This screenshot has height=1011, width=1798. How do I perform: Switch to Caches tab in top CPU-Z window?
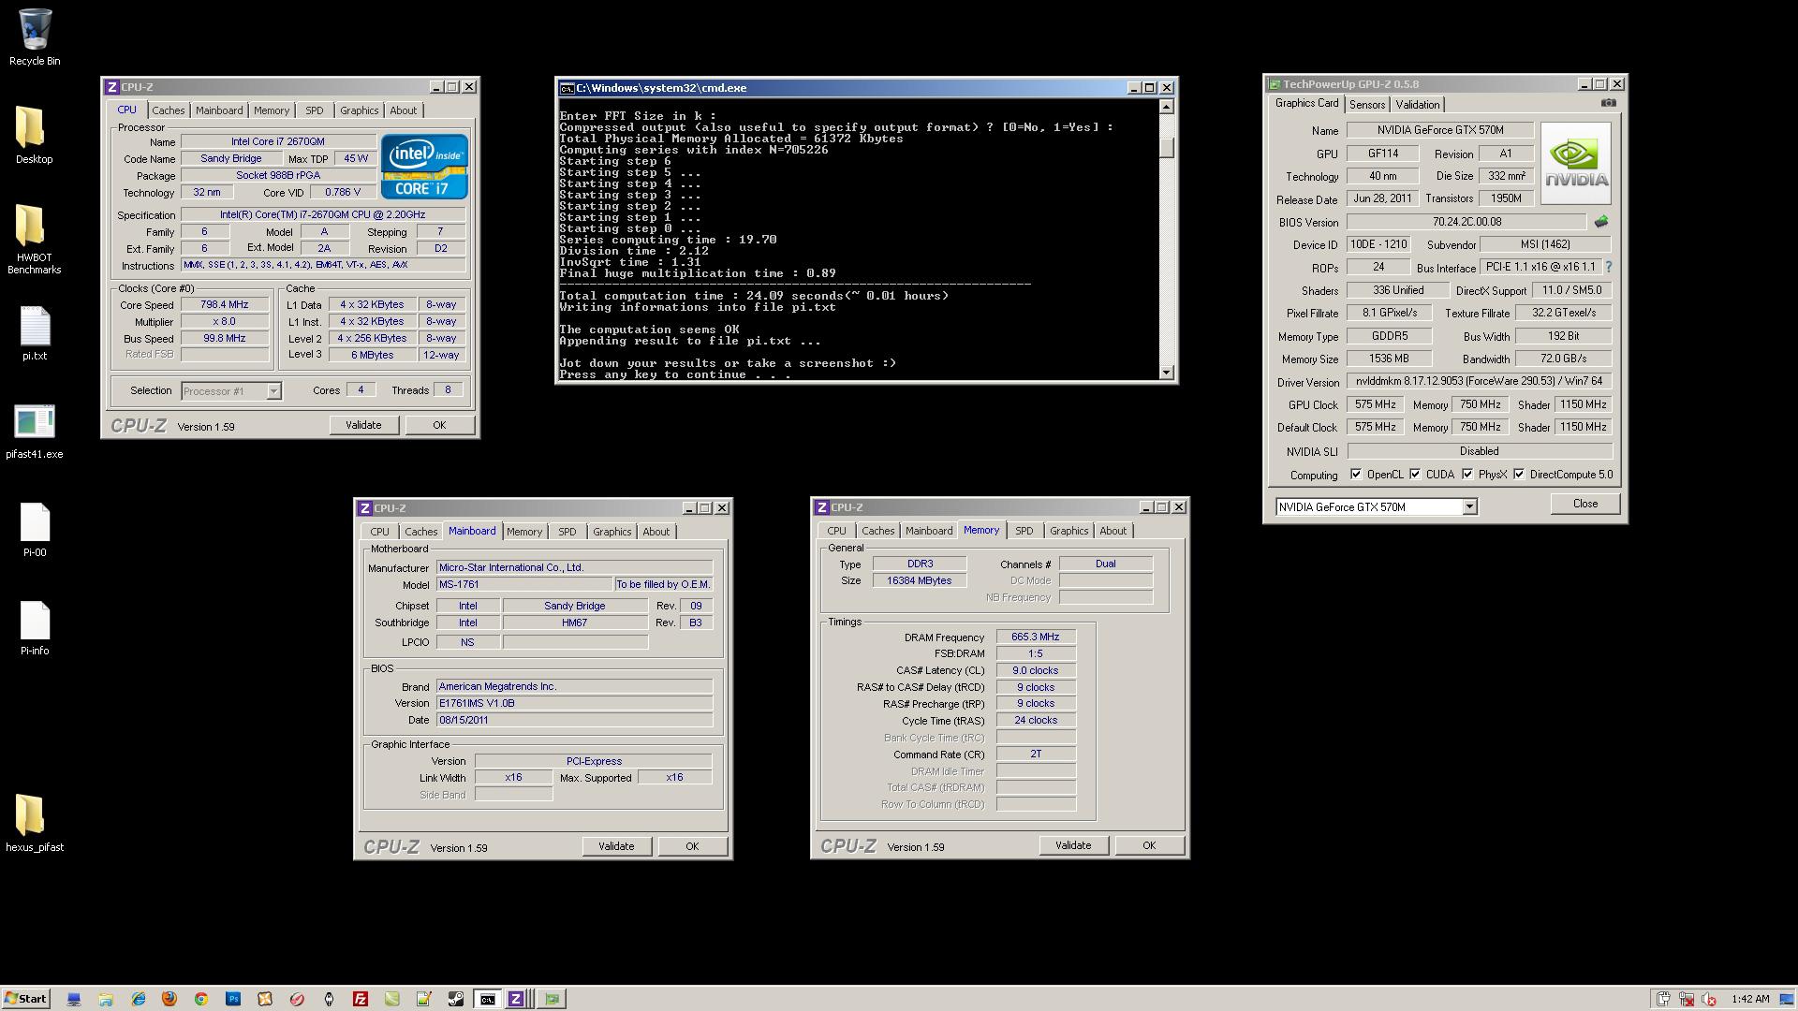point(169,110)
